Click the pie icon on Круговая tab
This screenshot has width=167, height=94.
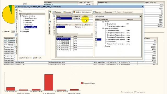(x=64, y=12)
